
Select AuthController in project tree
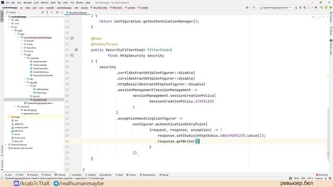pos(39,61)
